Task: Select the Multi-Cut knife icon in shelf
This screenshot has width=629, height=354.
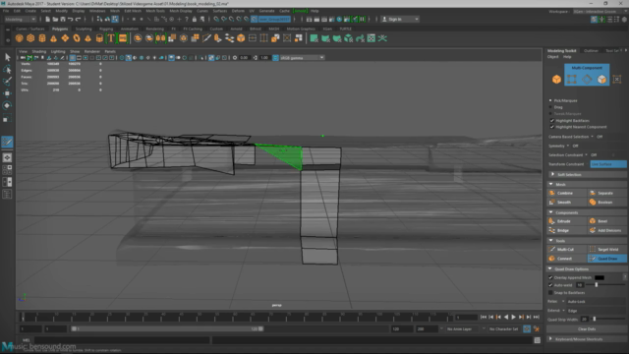Action: coord(206,38)
